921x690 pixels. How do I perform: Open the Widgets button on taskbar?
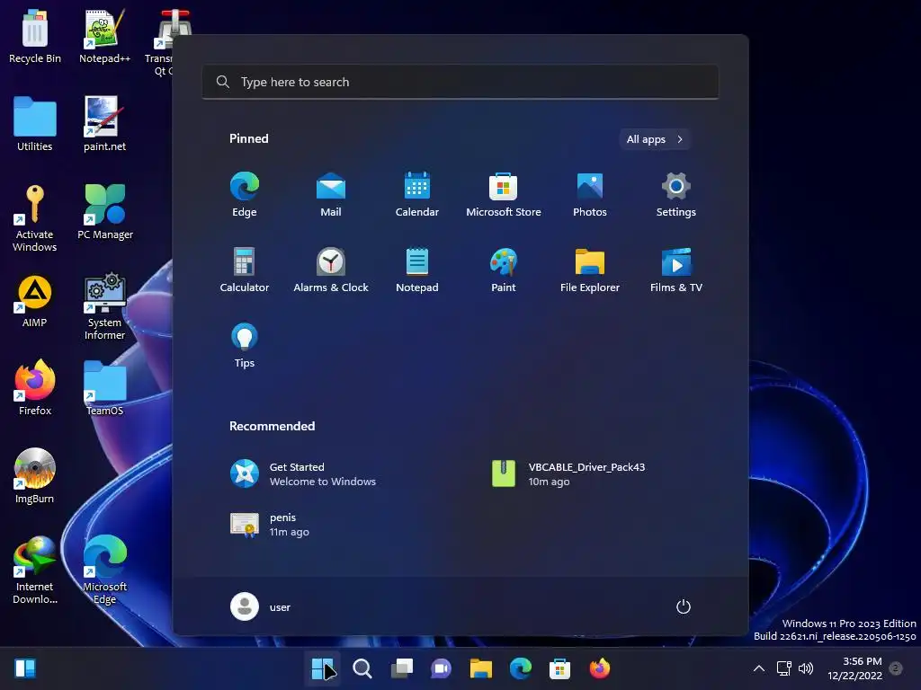click(x=25, y=668)
